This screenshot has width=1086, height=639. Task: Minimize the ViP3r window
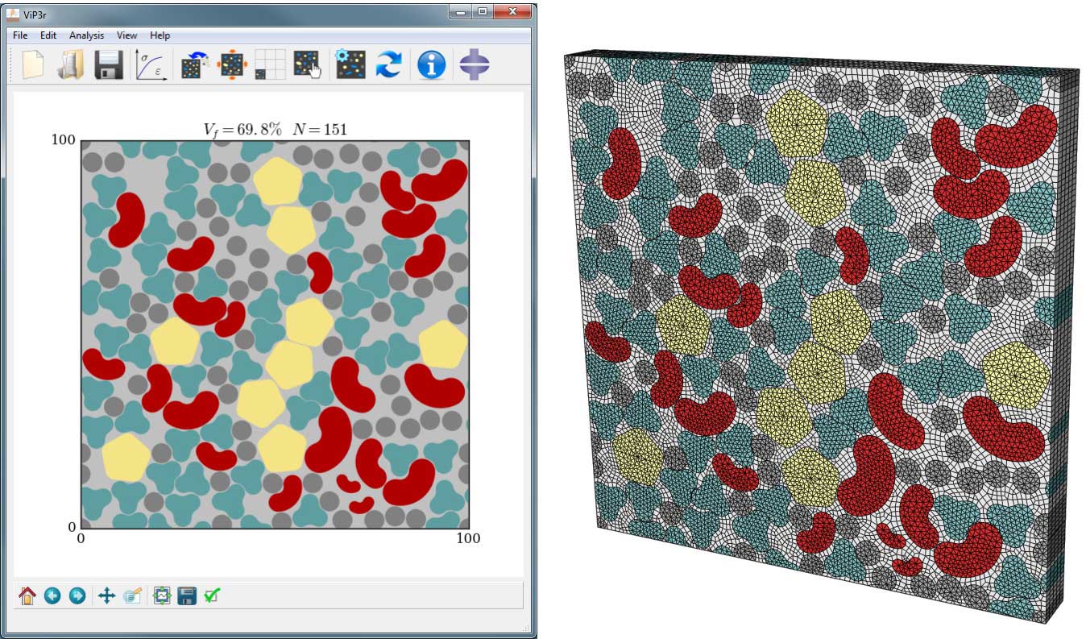point(461,12)
